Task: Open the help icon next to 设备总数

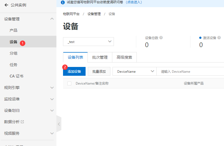Action: point(161,38)
